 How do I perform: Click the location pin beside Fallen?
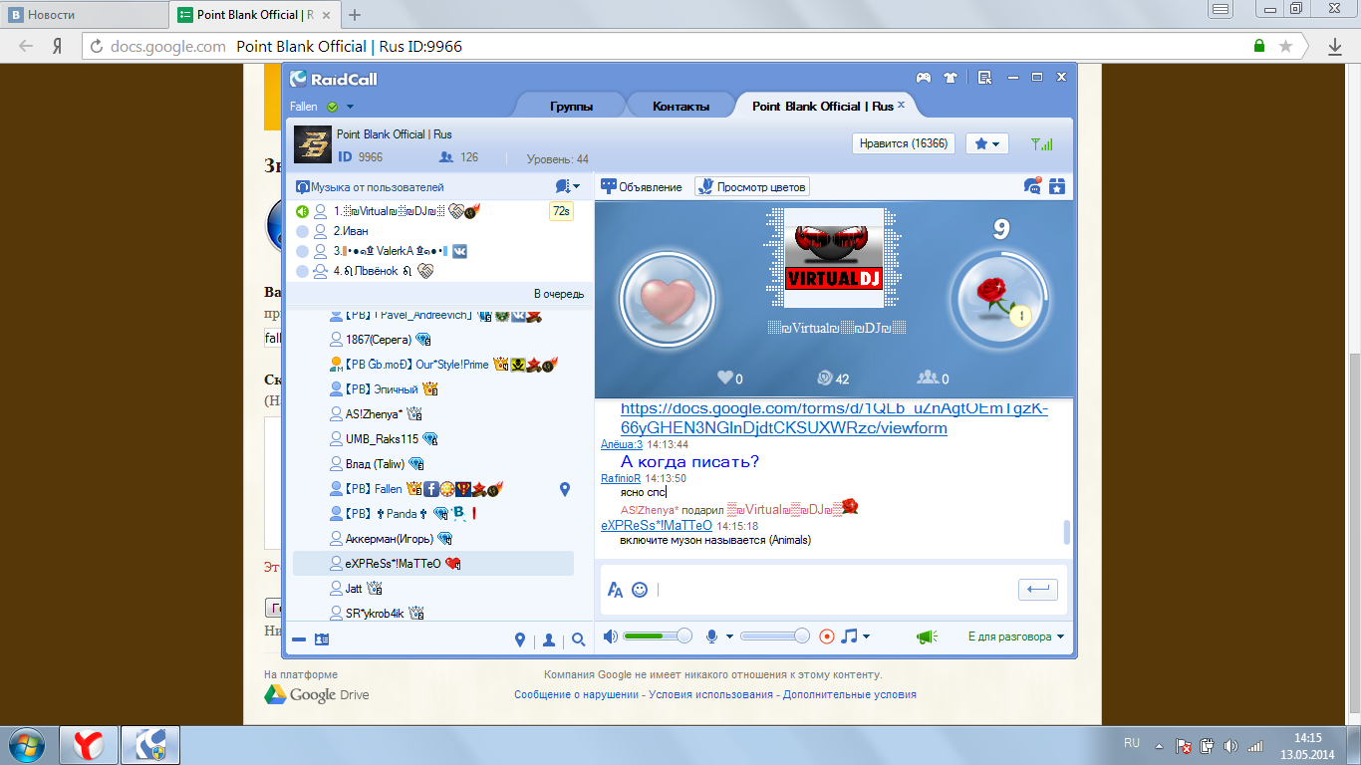coord(565,488)
